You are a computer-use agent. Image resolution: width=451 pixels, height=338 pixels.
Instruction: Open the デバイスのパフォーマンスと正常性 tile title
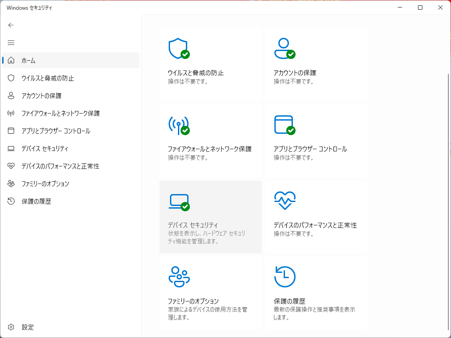coord(315,225)
